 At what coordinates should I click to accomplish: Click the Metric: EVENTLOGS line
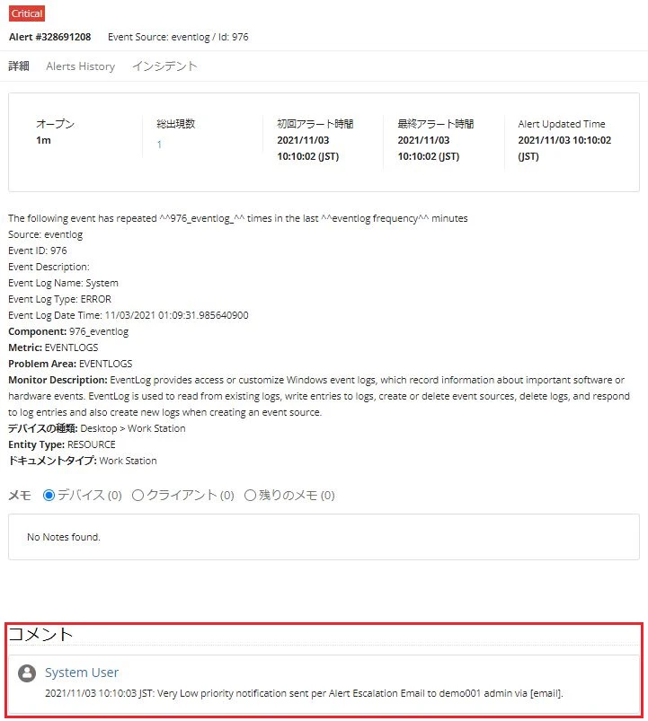click(x=53, y=347)
